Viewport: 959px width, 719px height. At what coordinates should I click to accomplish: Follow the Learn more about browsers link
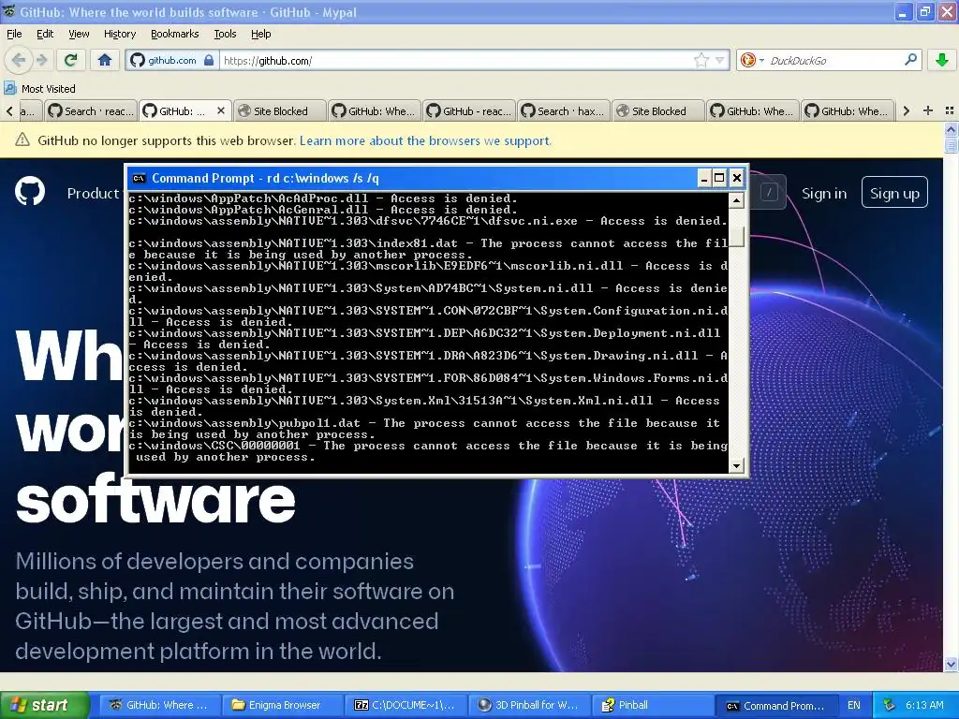click(426, 140)
